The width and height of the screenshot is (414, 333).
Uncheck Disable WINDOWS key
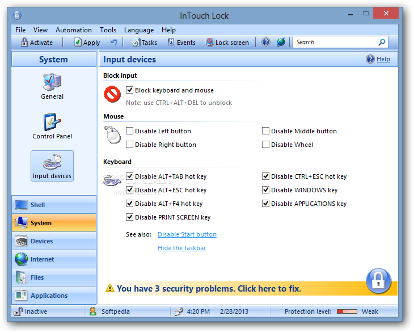(x=265, y=190)
